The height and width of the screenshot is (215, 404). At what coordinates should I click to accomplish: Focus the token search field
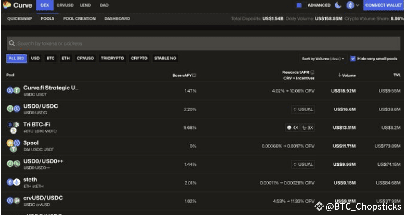click(203, 43)
